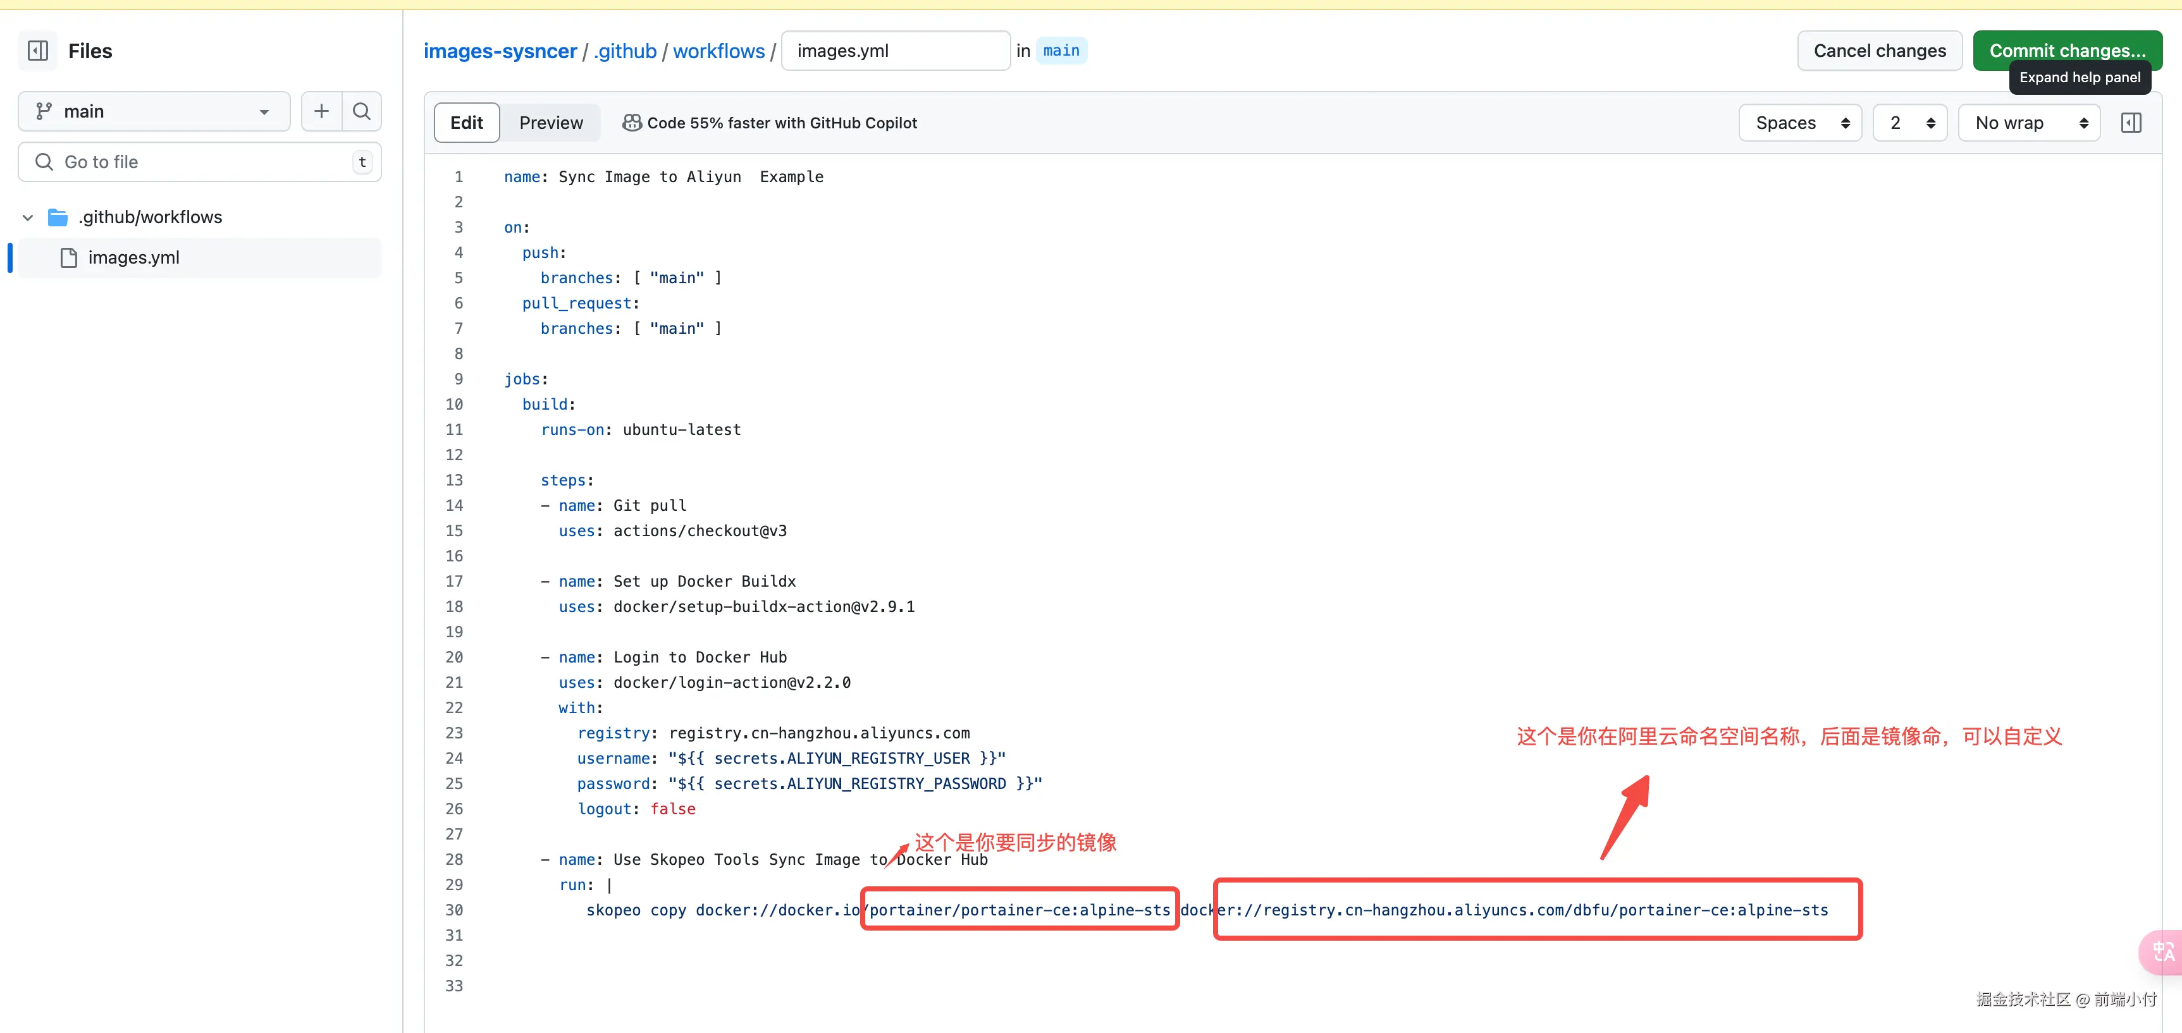Open the No wrap mode dropdown
2182x1033 pixels.
coord(2029,123)
